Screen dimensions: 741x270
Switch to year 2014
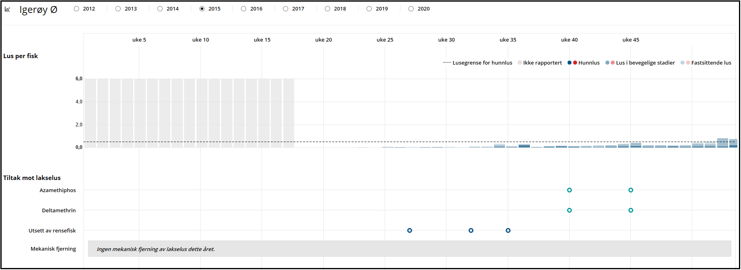[160, 9]
